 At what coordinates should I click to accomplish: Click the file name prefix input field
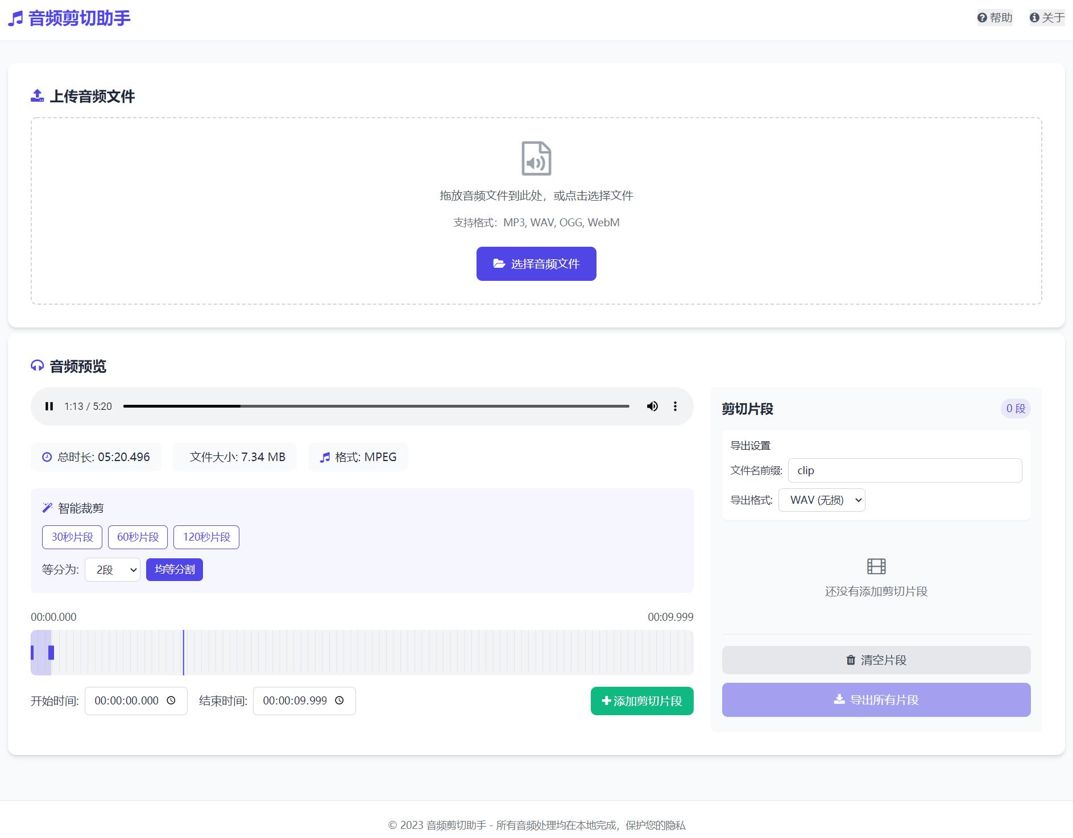pos(905,471)
